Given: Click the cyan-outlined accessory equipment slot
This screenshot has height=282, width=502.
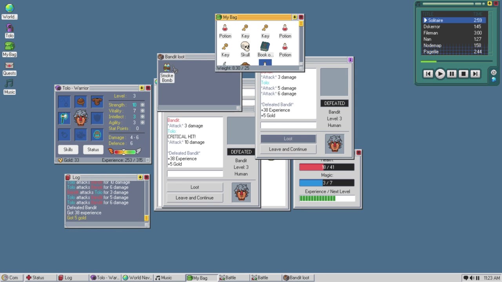Looking at the screenshot, I should point(97,134).
